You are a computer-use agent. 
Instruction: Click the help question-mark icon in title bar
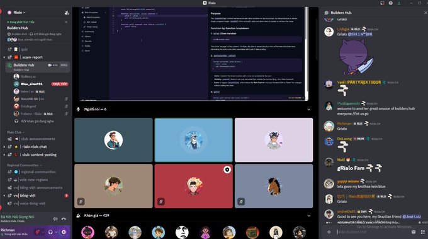(391, 3)
